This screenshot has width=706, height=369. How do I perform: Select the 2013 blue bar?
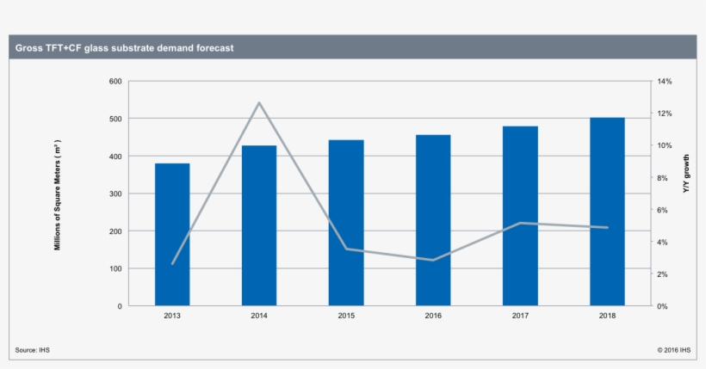point(172,235)
